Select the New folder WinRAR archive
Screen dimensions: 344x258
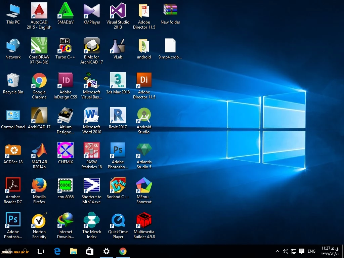170,13
